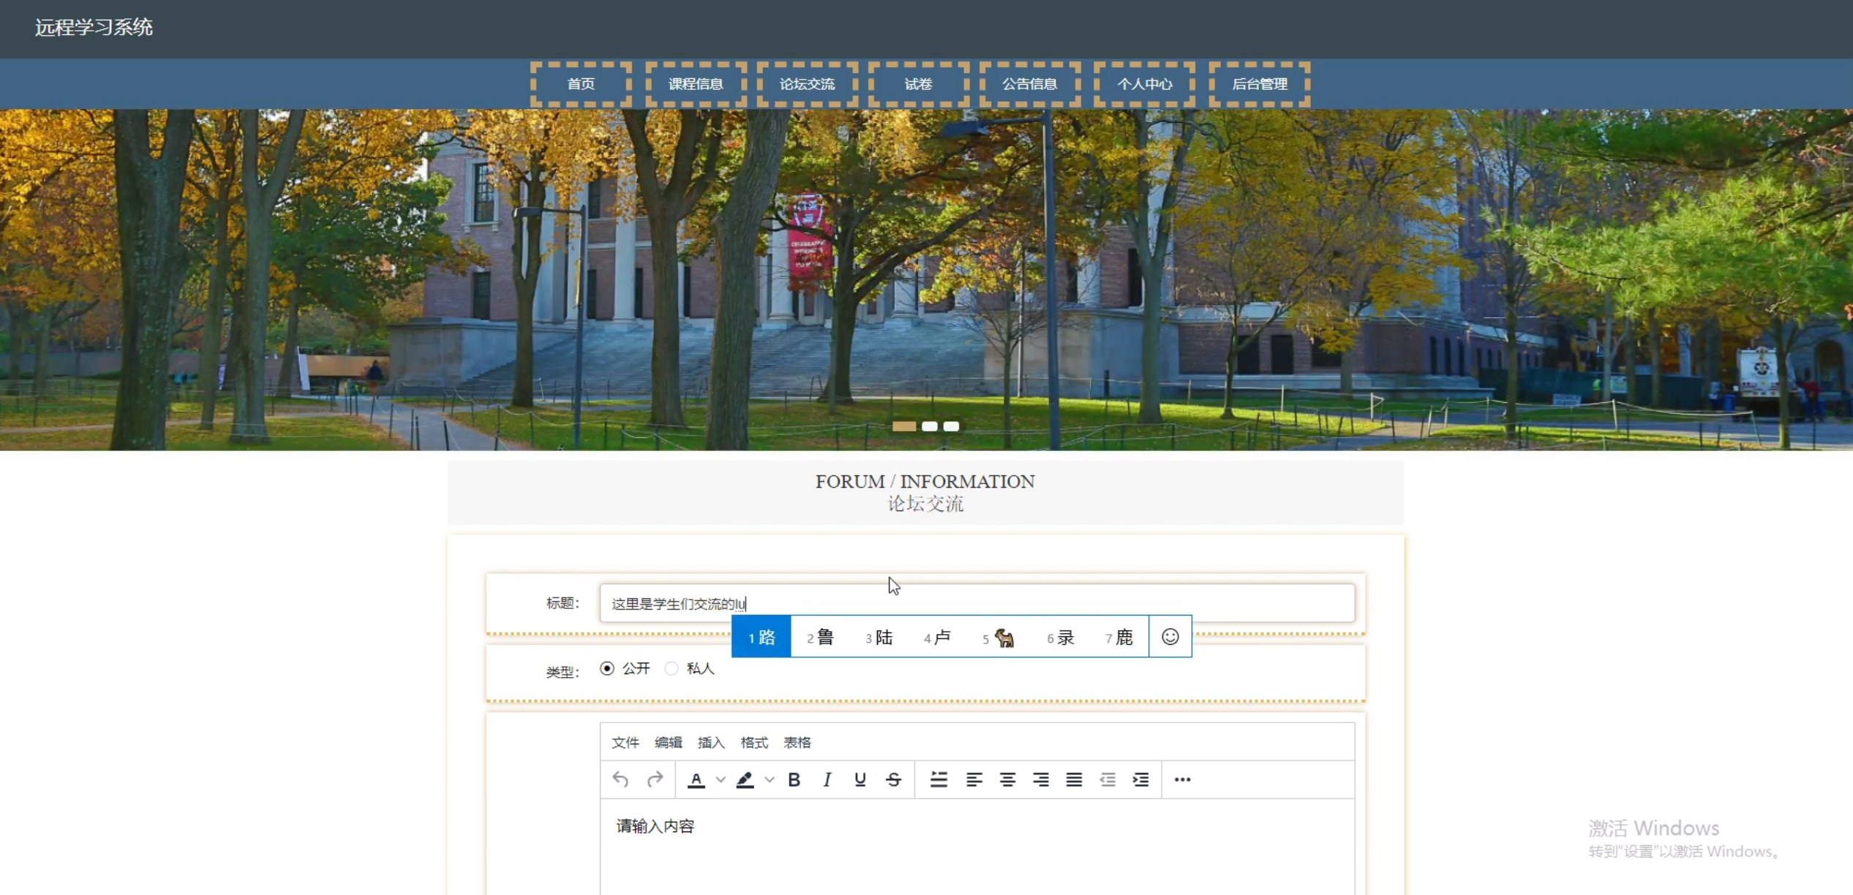Go to 课程信息 in the navigation

pyautogui.click(x=696, y=84)
